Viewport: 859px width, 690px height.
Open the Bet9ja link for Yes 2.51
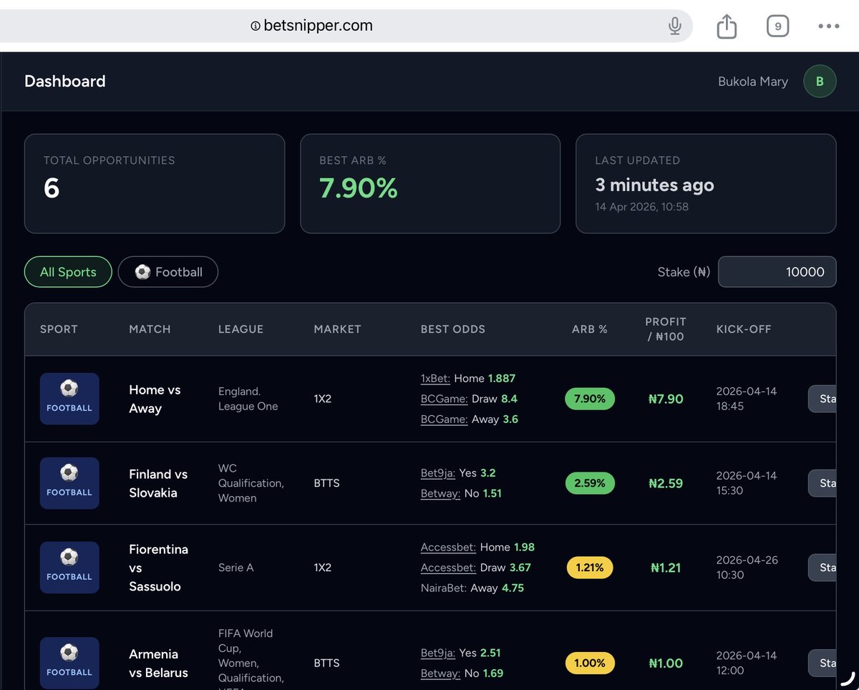[x=438, y=653]
